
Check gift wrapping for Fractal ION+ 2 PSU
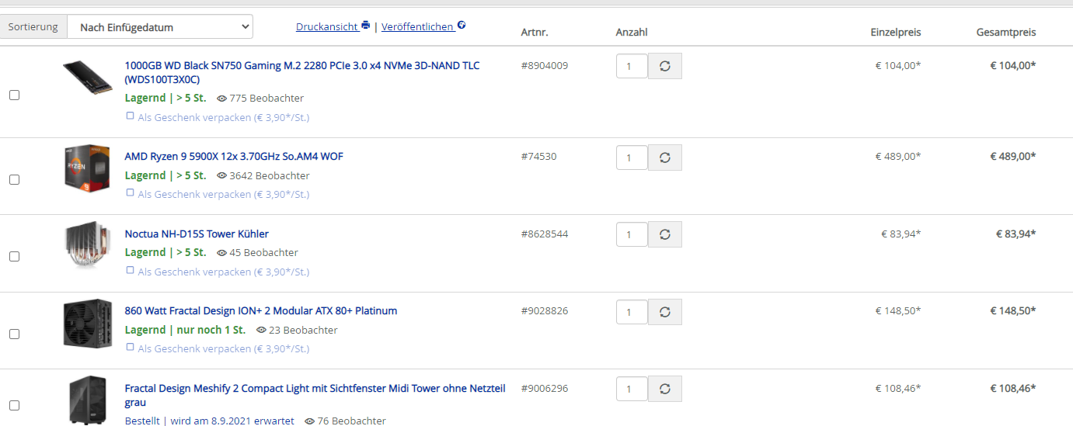131,348
